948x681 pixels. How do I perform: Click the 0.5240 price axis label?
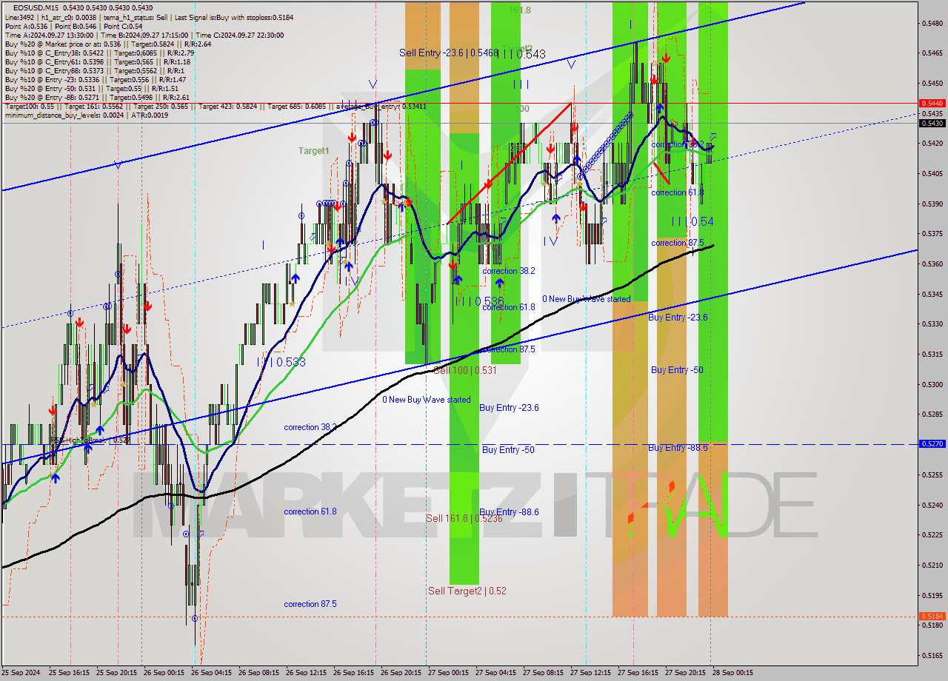click(931, 505)
